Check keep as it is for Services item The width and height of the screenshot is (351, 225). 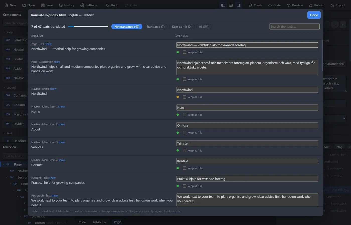click(x=184, y=150)
